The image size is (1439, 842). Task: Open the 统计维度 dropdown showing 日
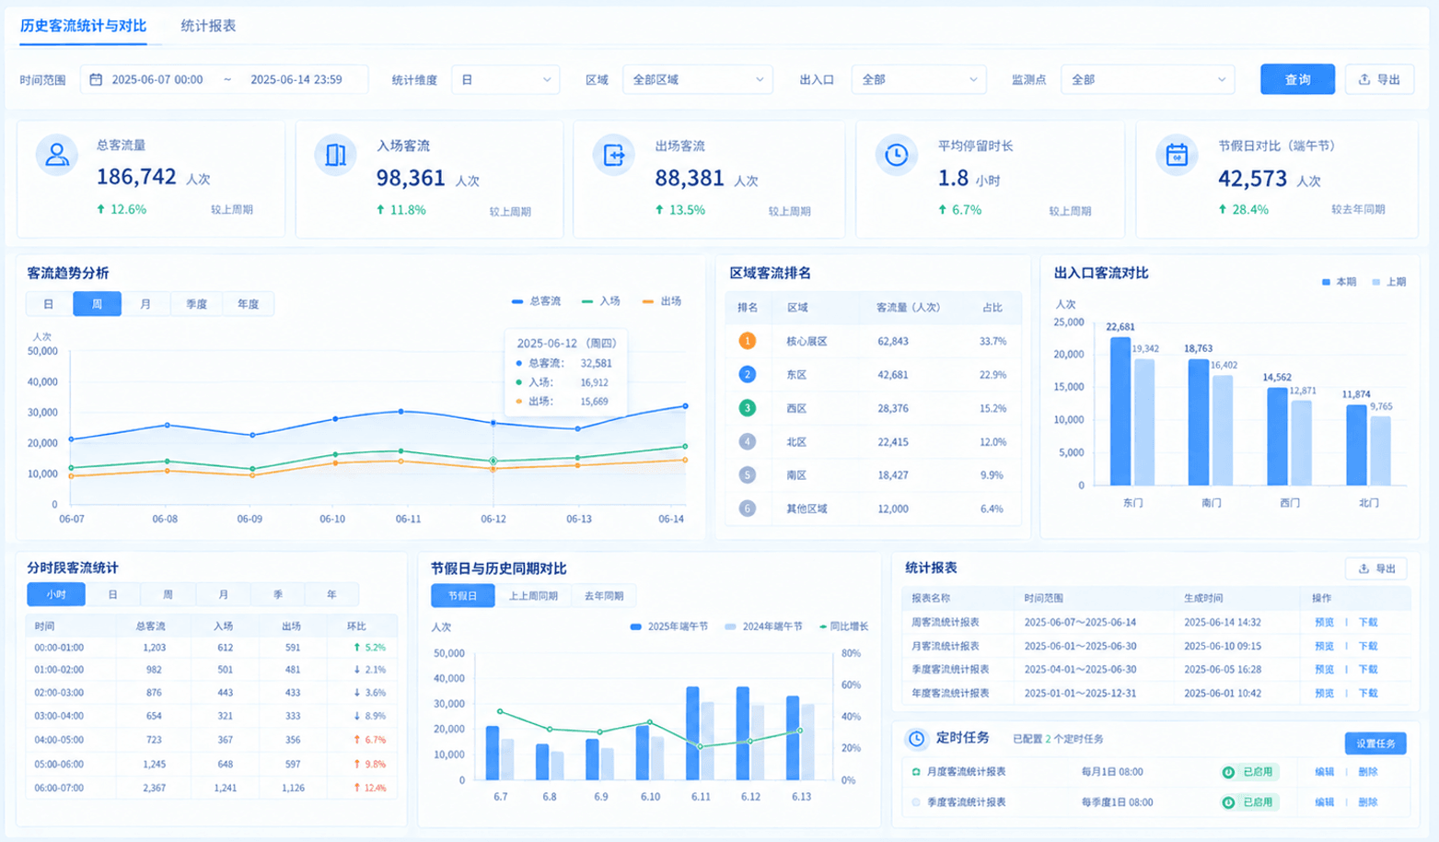click(x=505, y=80)
